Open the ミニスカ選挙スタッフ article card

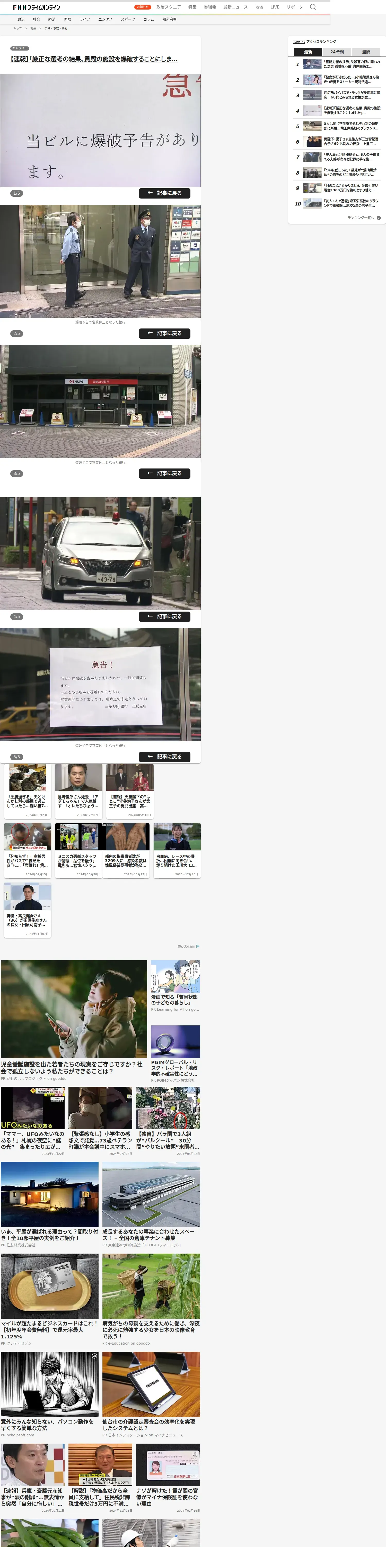(78, 850)
